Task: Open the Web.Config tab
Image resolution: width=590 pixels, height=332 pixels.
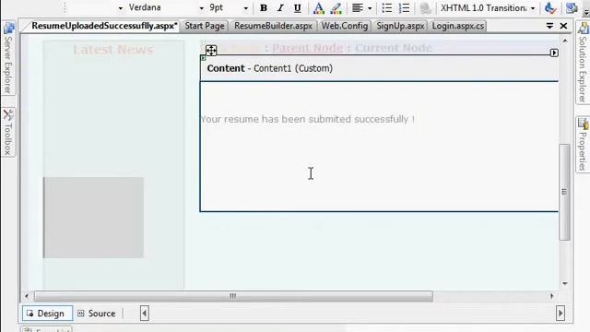Action: pos(344,26)
